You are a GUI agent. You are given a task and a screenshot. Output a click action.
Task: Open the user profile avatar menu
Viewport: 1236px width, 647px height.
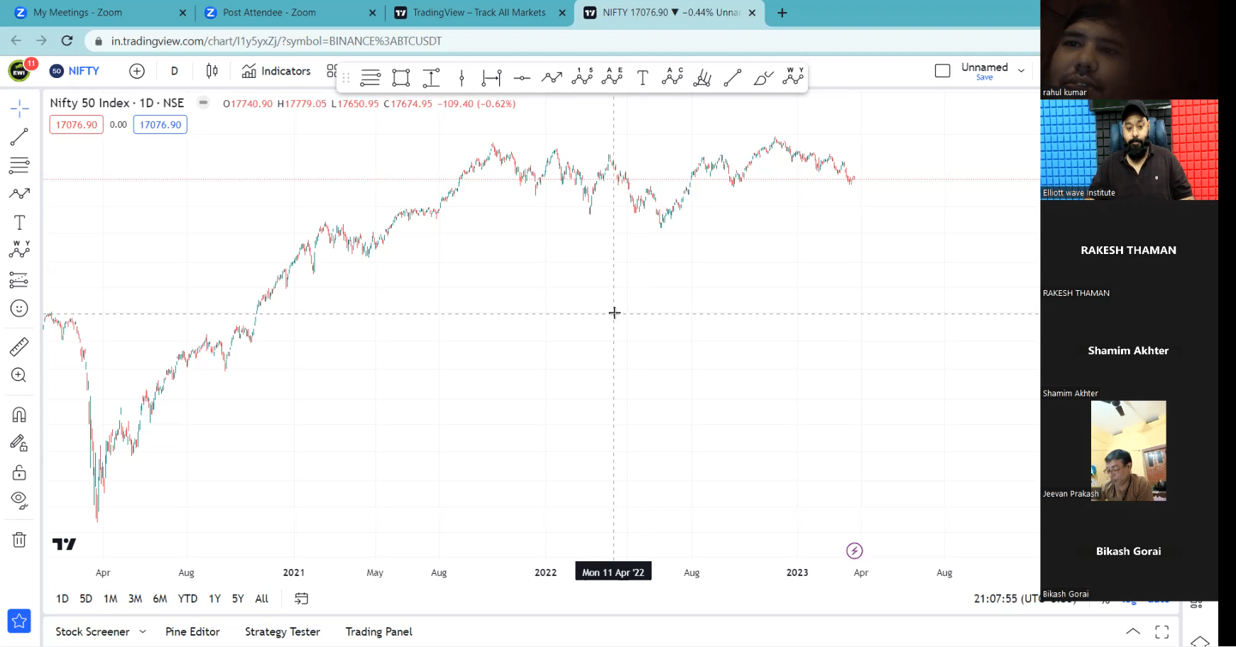point(20,70)
